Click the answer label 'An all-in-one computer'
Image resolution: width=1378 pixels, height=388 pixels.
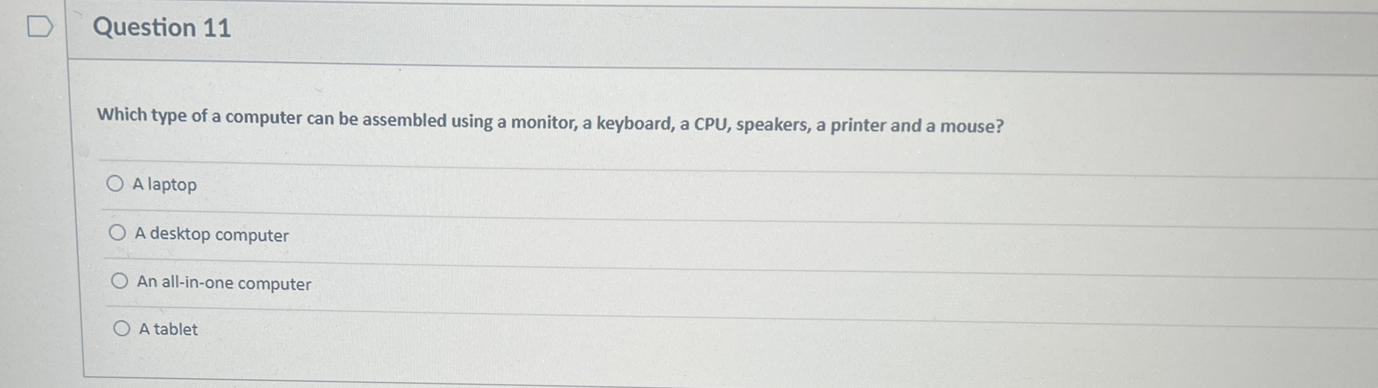[x=224, y=283]
